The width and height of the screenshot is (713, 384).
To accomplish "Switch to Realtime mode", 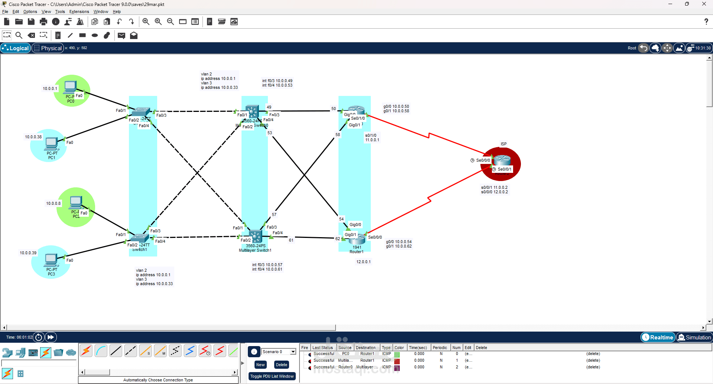I will pyautogui.click(x=658, y=337).
